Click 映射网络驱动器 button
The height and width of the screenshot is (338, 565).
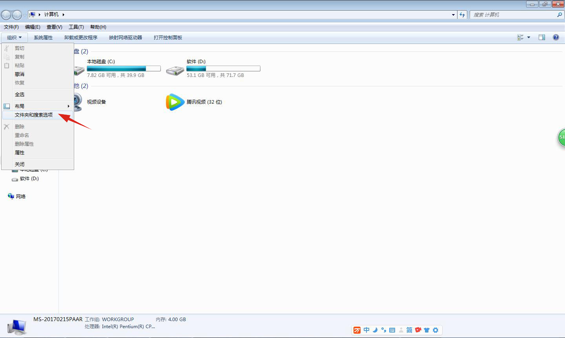[x=126, y=37]
